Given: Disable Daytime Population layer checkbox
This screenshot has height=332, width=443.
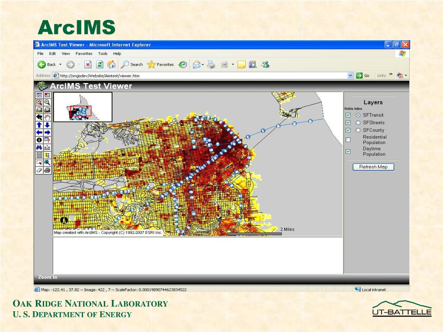Looking at the screenshot, I should tap(348, 151).
